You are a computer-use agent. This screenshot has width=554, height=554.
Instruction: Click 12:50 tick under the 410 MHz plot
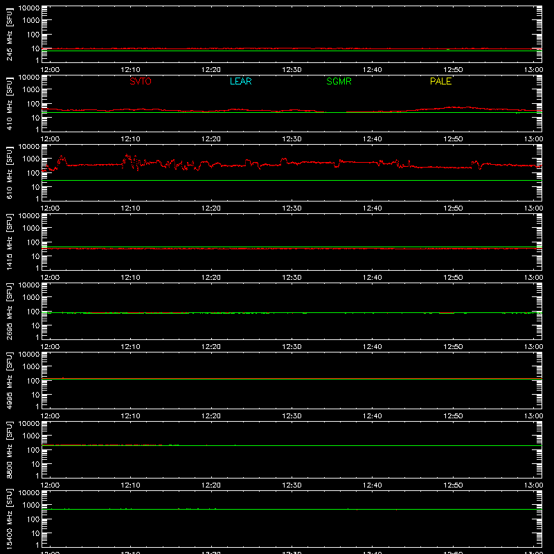(x=453, y=139)
